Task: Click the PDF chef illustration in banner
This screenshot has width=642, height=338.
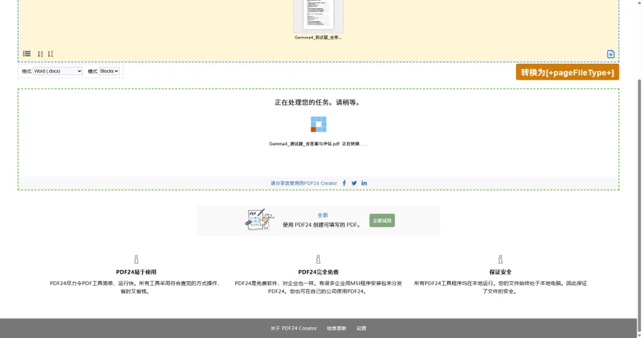Action: click(x=260, y=220)
